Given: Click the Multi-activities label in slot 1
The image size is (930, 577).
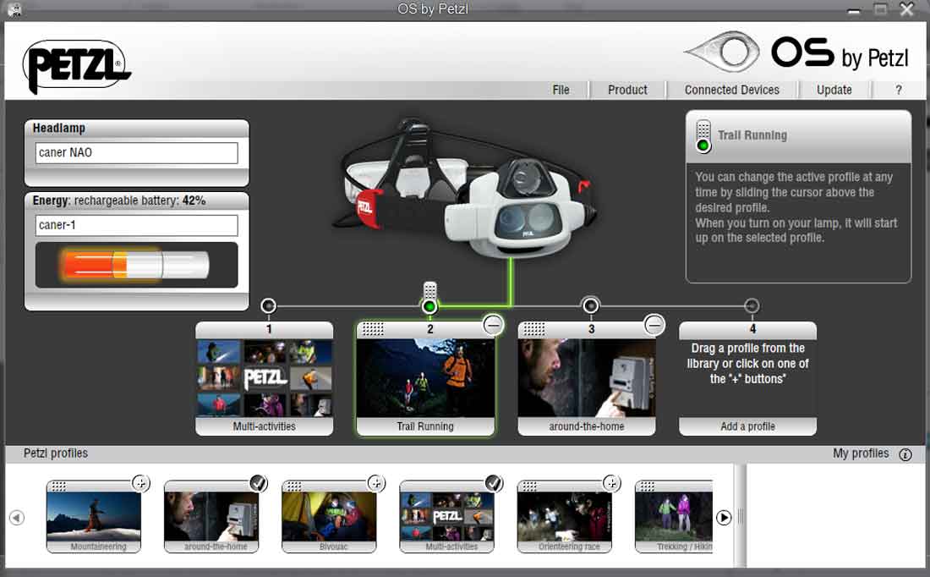Looking at the screenshot, I should (265, 426).
